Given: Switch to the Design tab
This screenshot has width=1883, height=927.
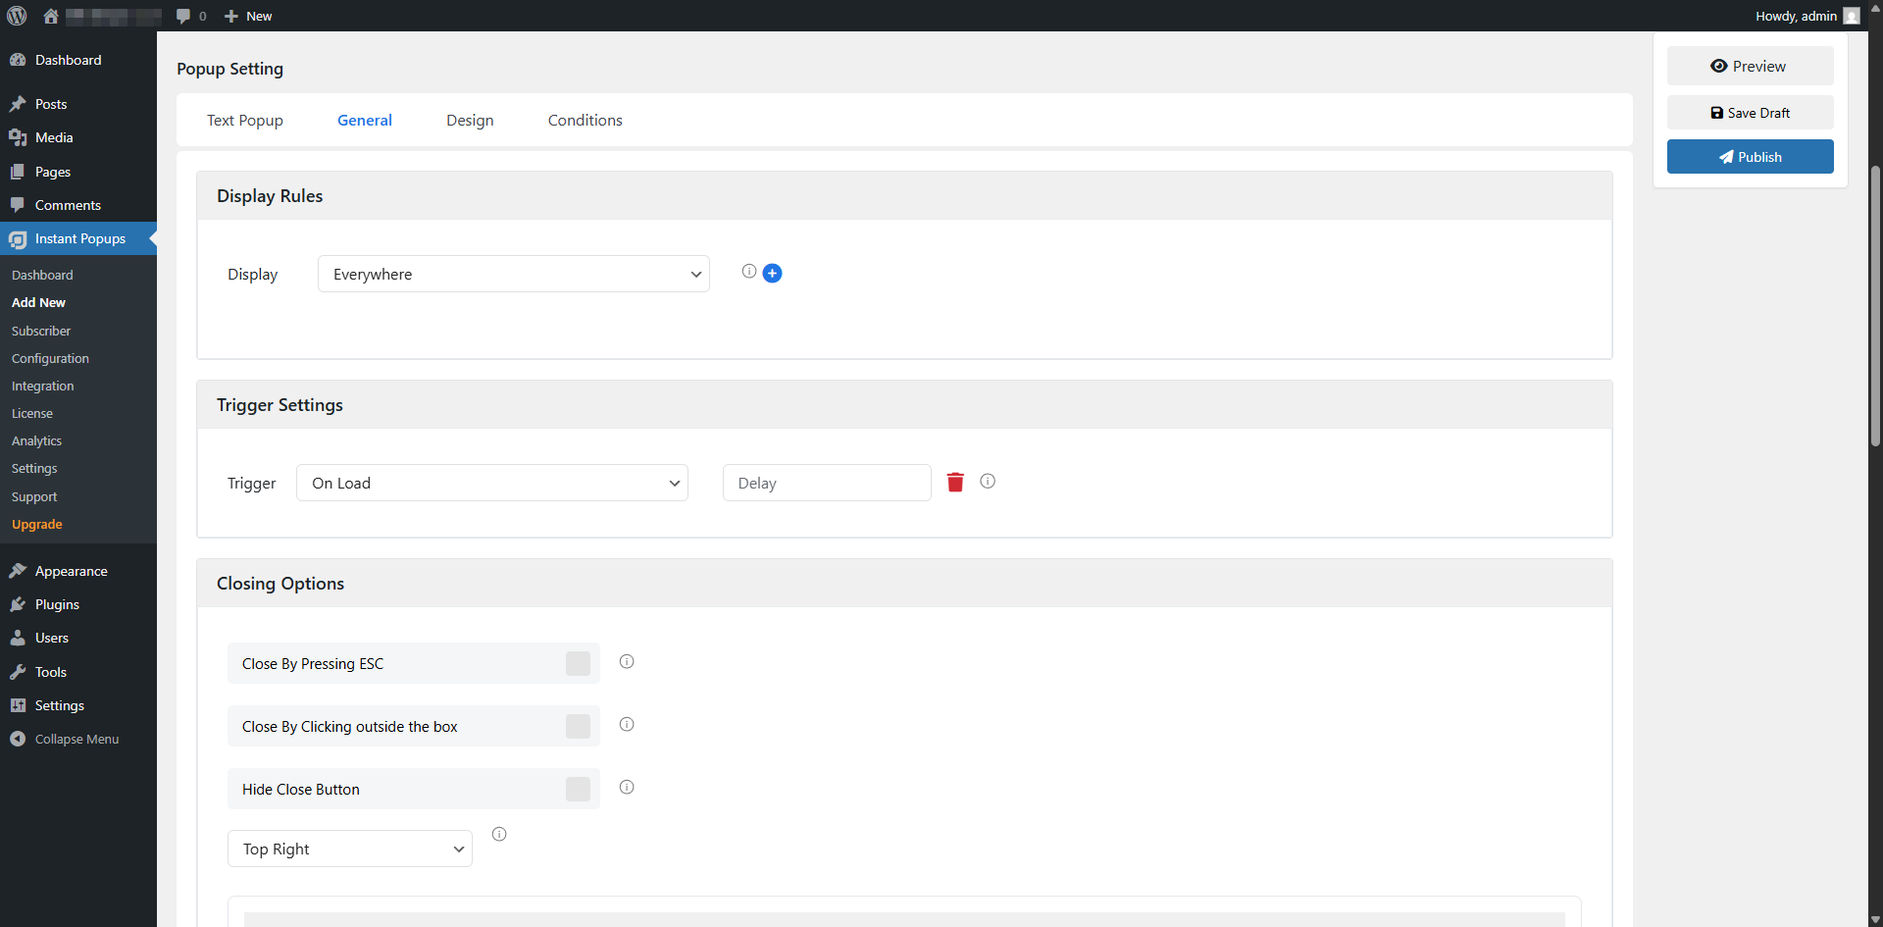Looking at the screenshot, I should point(470,121).
